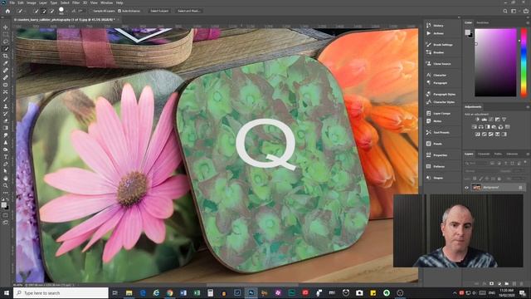The image size is (531, 299).
Task: Toggle Quick Mask mode in toolbox
Action: [6, 215]
